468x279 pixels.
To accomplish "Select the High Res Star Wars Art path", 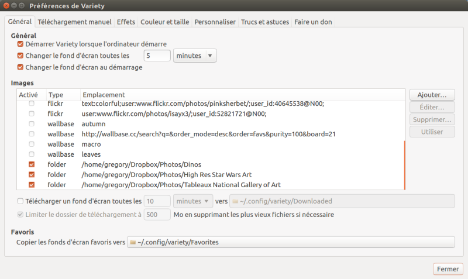I will point(167,174).
